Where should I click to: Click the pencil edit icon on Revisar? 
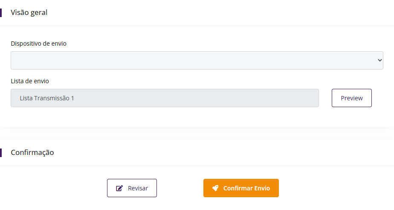(119, 188)
